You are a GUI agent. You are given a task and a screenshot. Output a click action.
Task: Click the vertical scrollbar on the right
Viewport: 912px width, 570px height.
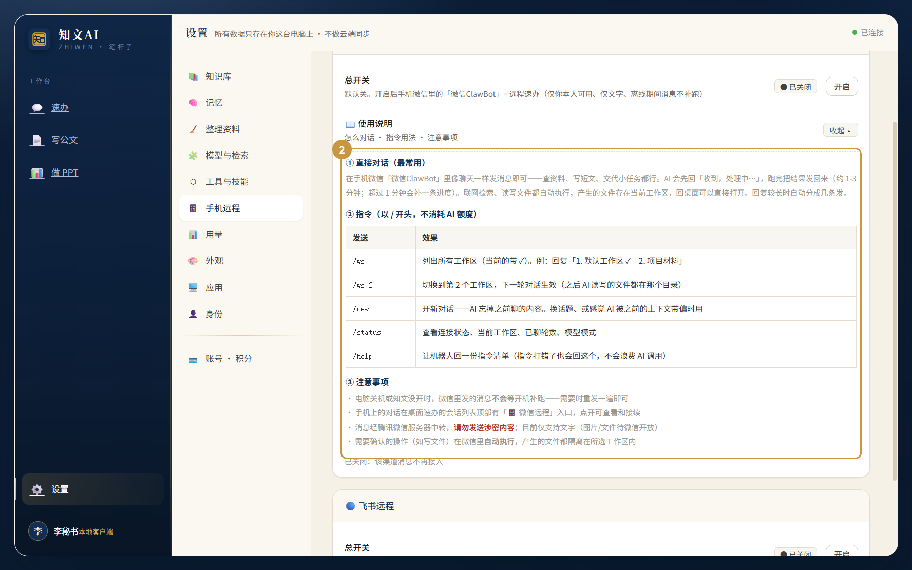tap(894, 301)
